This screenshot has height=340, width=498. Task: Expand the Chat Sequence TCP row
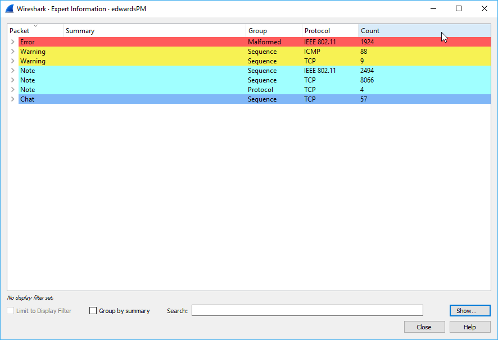point(12,99)
